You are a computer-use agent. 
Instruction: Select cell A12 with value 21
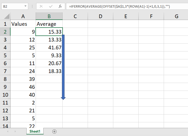click(23, 110)
